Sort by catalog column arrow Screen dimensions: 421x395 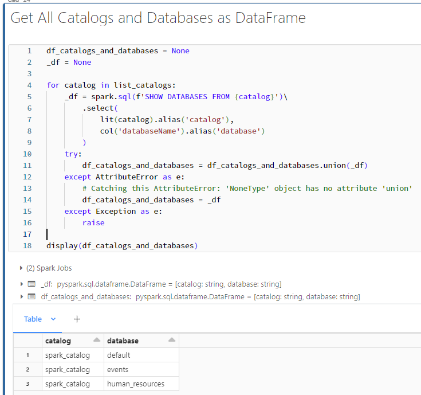96,340
